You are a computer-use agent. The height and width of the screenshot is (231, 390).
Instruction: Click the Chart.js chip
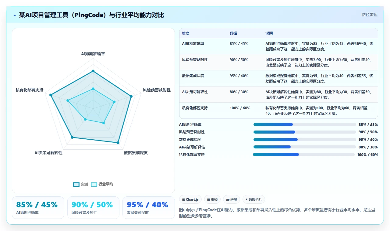coord(190,199)
